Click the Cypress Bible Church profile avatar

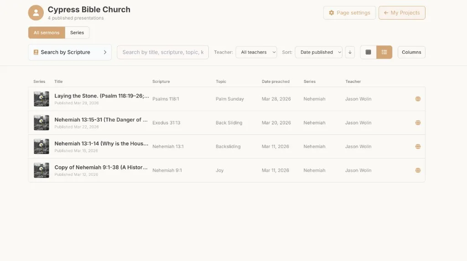coord(36,13)
